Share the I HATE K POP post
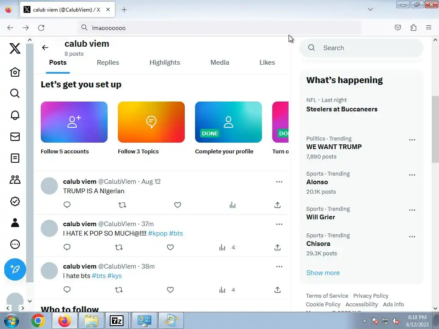439x329 pixels. (x=277, y=248)
